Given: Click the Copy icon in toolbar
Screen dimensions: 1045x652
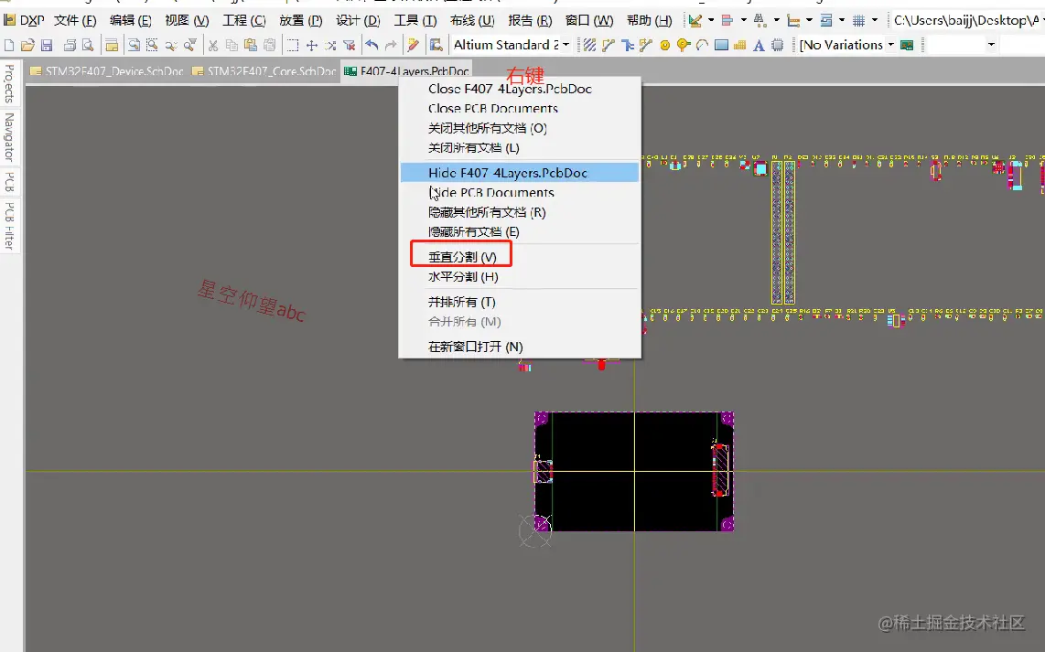Looking at the screenshot, I should pos(232,46).
